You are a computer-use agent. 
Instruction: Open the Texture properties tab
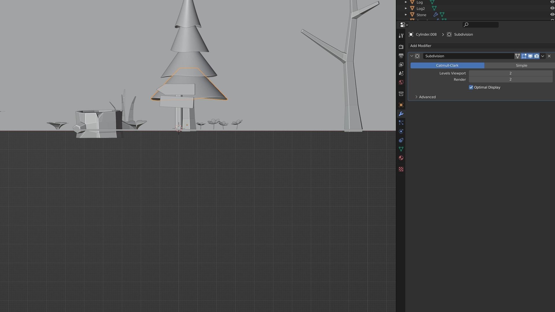(x=401, y=169)
